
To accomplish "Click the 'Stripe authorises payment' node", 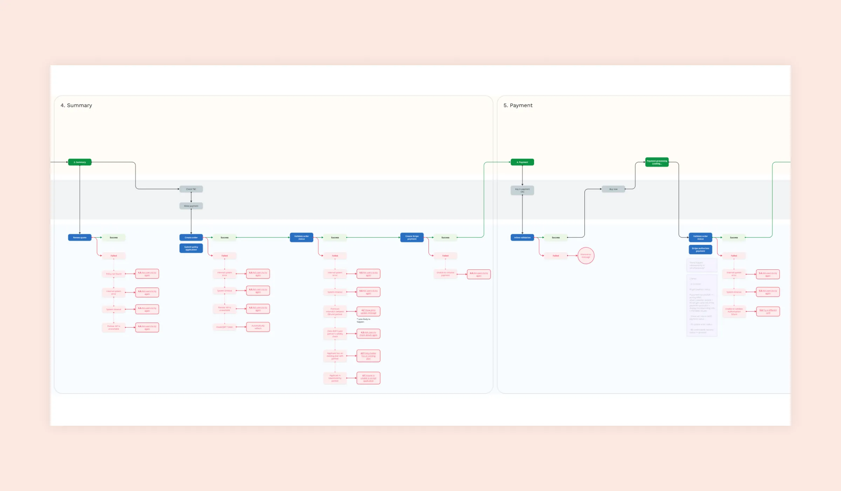I will pos(700,249).
